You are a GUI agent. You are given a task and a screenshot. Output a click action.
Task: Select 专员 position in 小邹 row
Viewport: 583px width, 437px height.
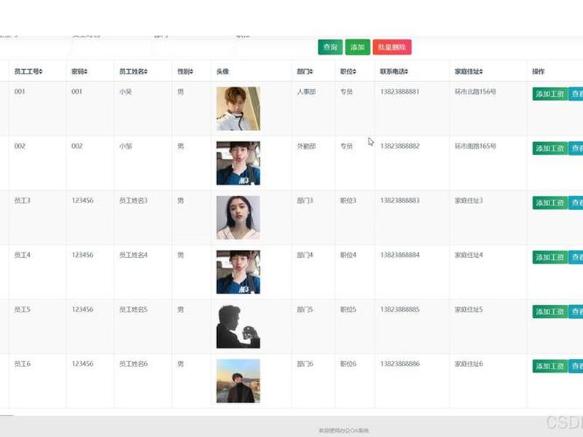[346, 146]
